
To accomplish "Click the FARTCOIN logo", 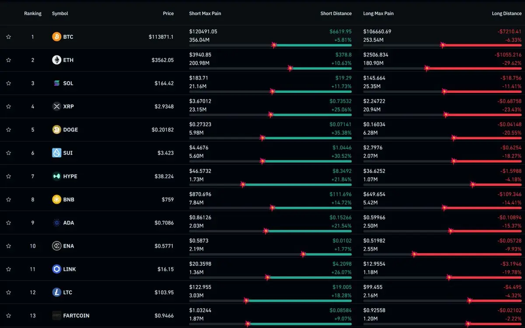I will (56, 315).
